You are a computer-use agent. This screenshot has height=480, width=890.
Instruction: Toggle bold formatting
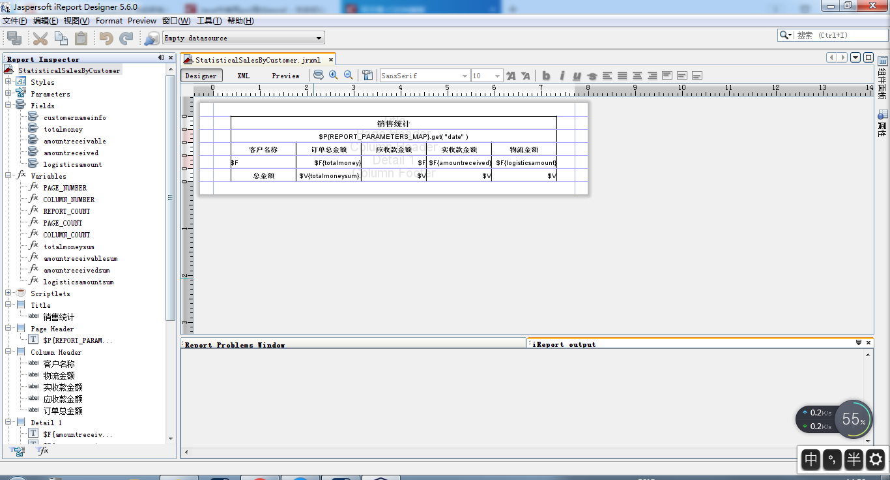tap(546, 76)
